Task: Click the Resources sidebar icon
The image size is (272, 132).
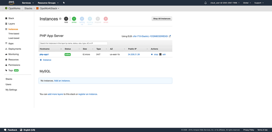Action: (6, 59)
